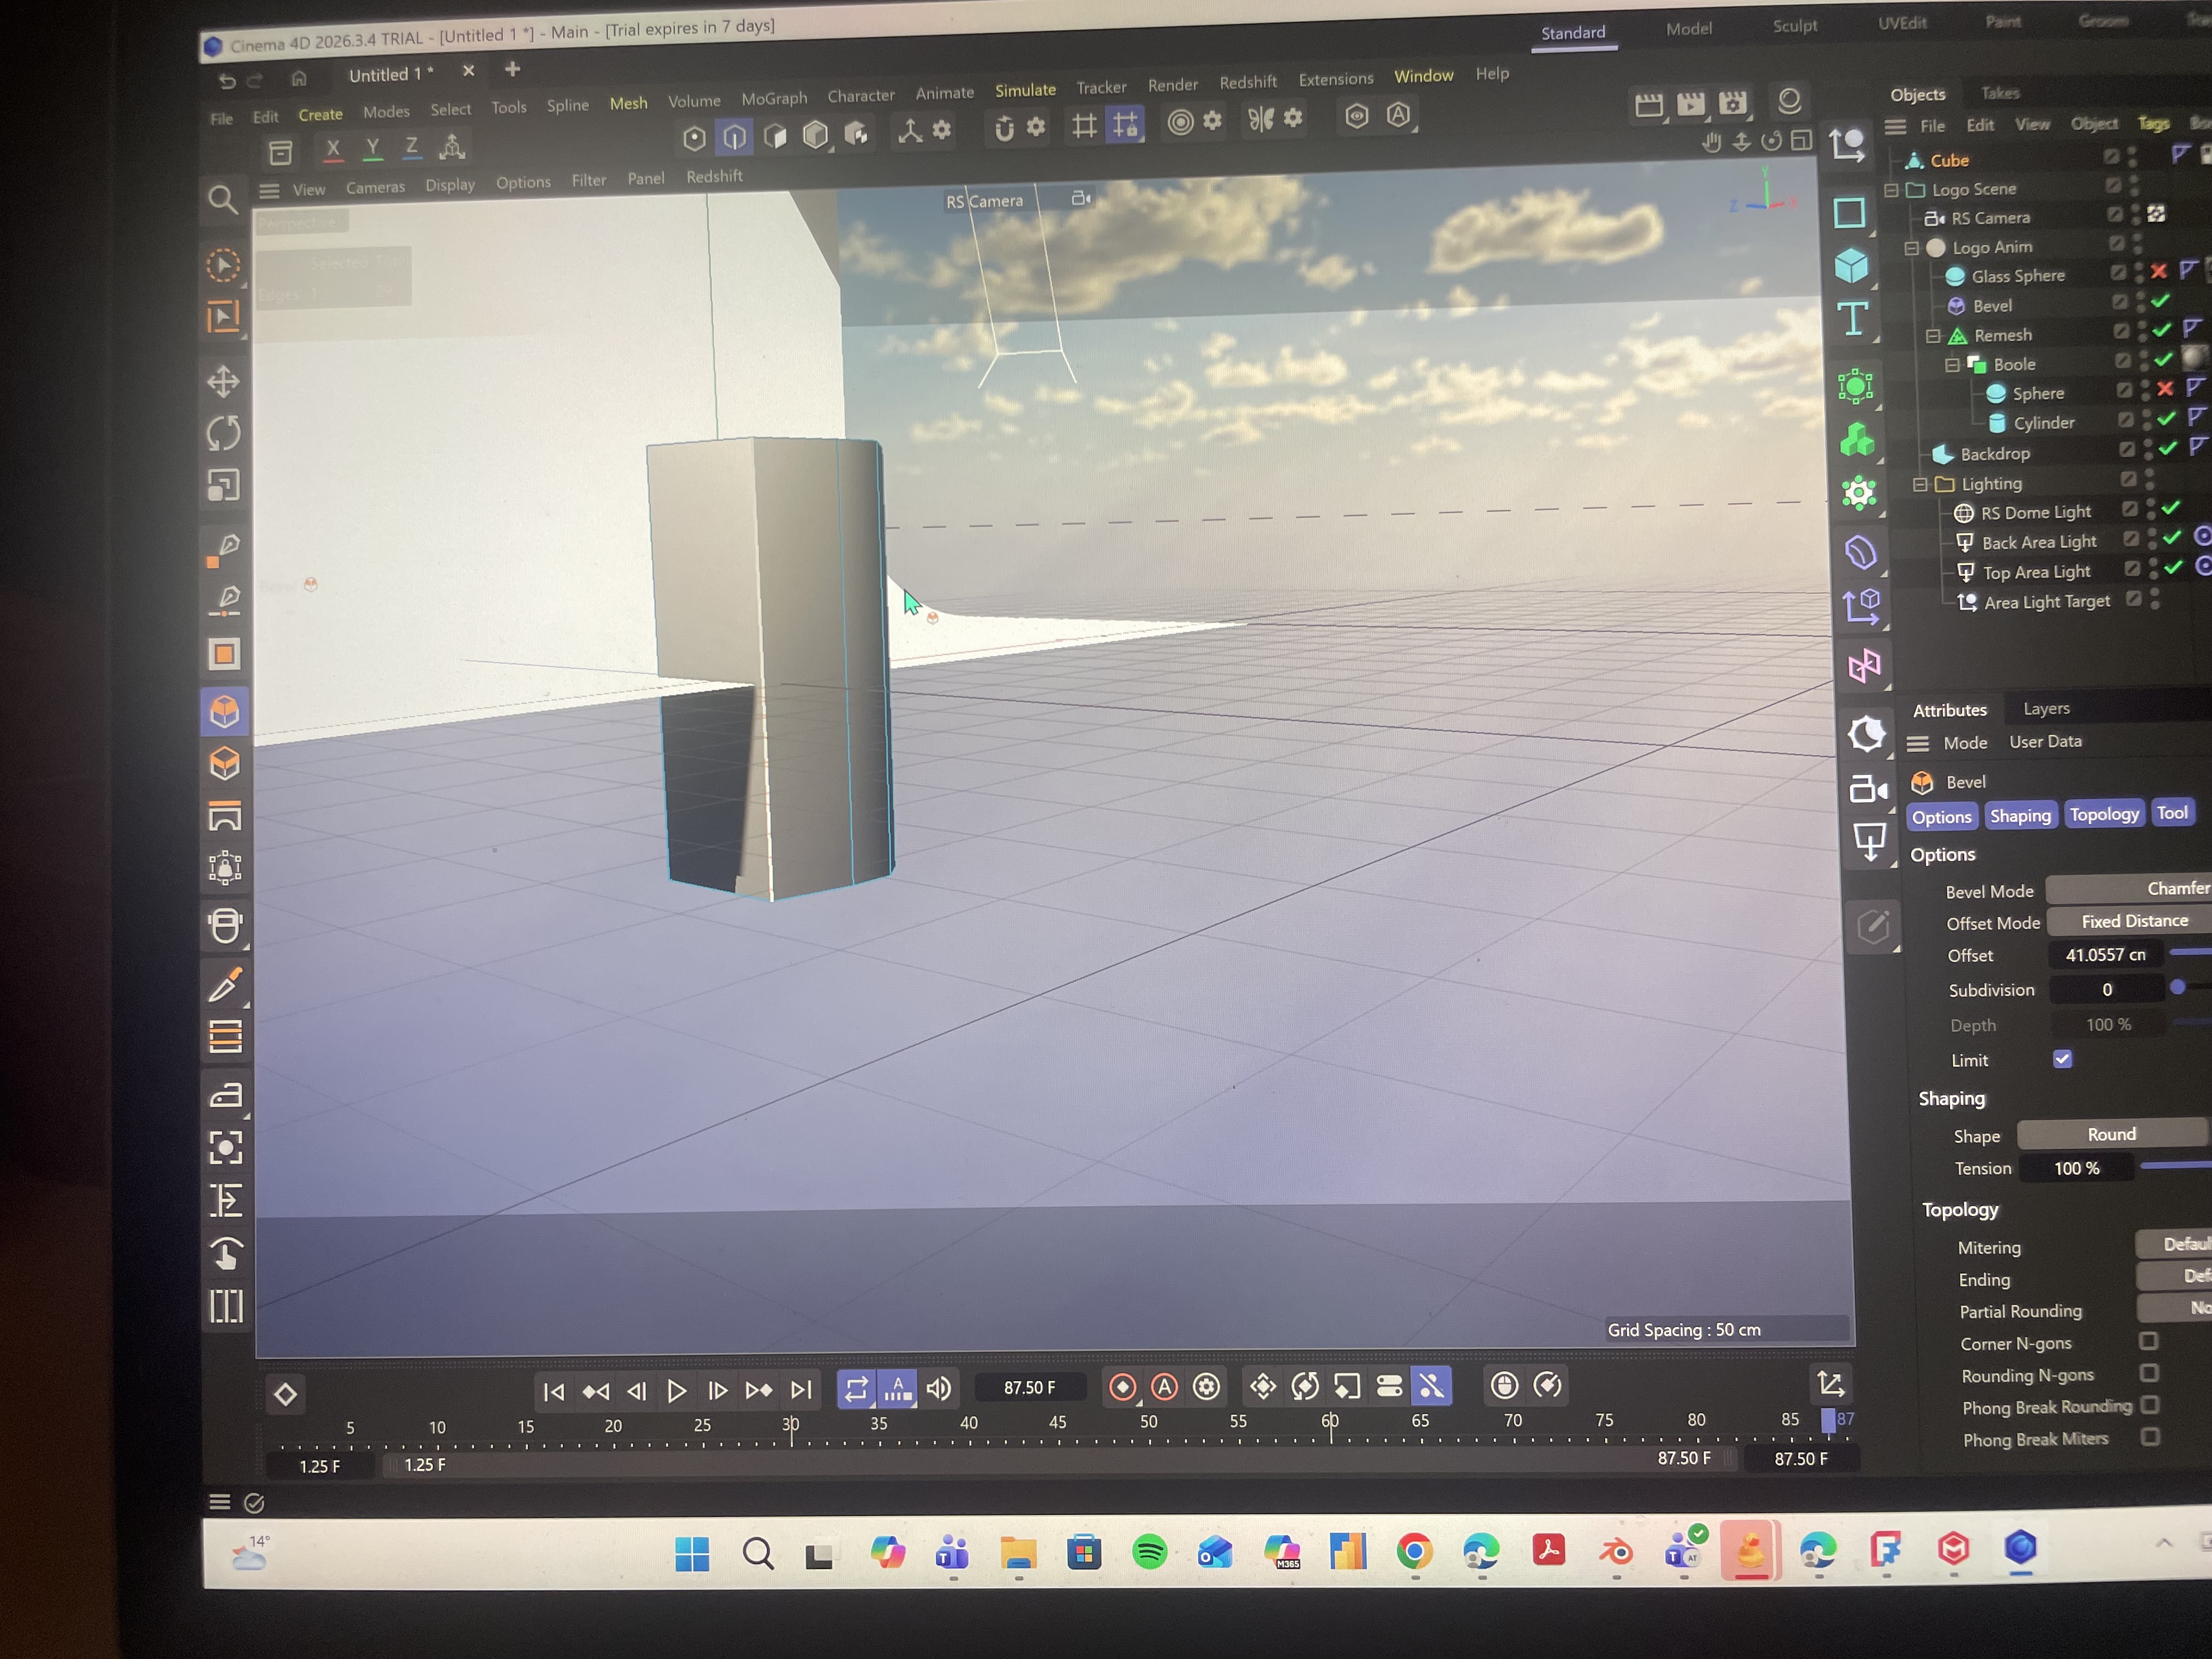Open the Shape dropdown showing Round
2212x1659 pixels.
2112,1134
